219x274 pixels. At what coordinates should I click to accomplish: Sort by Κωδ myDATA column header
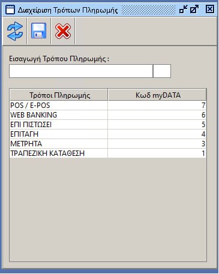point(157,95)
